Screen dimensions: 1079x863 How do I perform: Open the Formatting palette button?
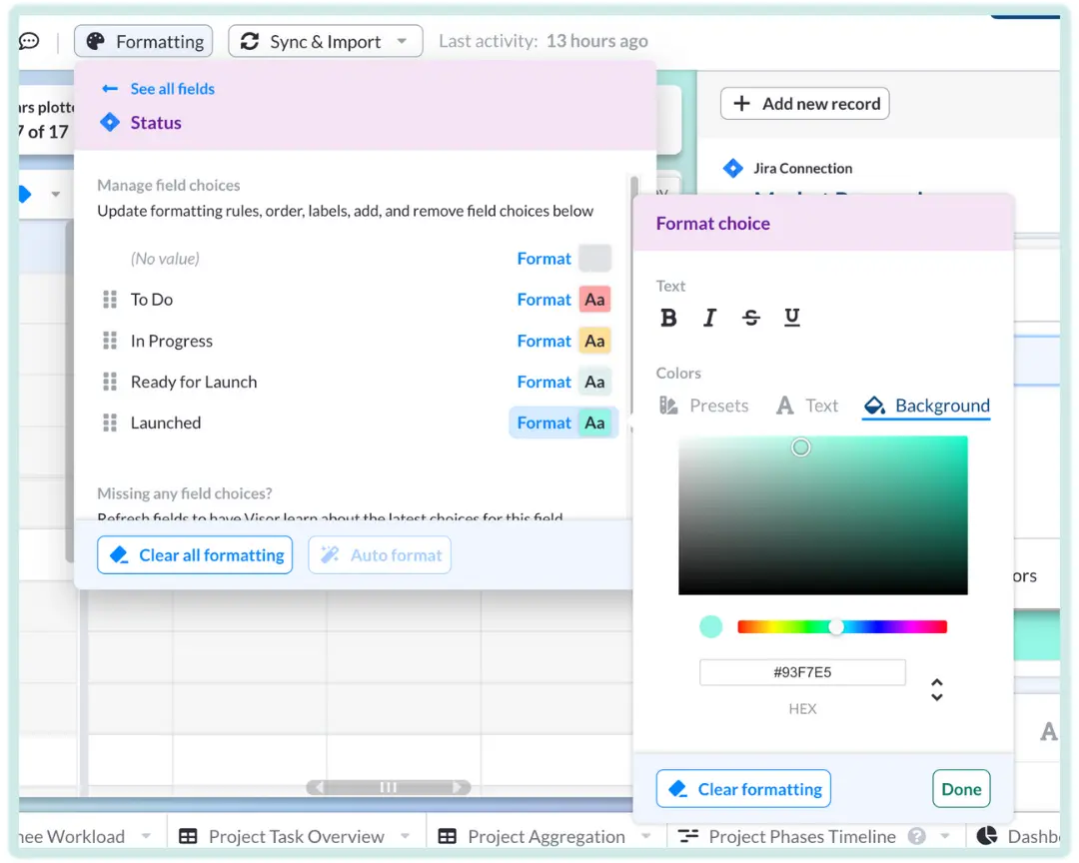pos(143,41)
